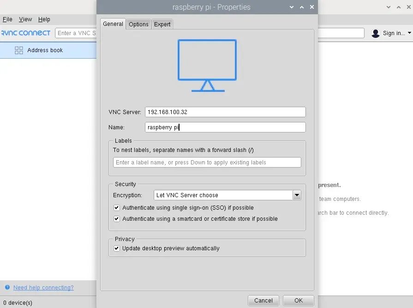
Task: Maximize the Properties dialog window
Action: 302,7
